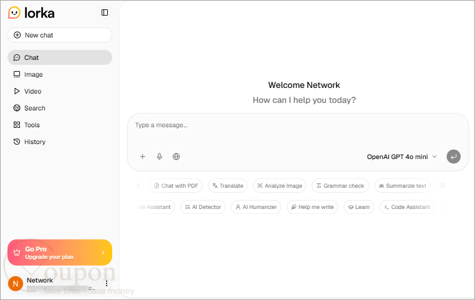
Task: Click the crown icon on Go Pro banner
Action: (17, 253)
